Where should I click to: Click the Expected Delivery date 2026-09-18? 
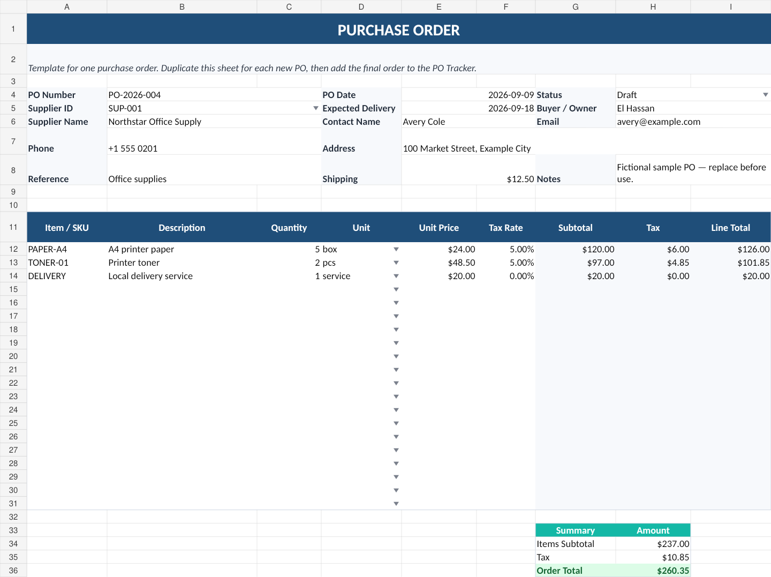coord(468,108)
